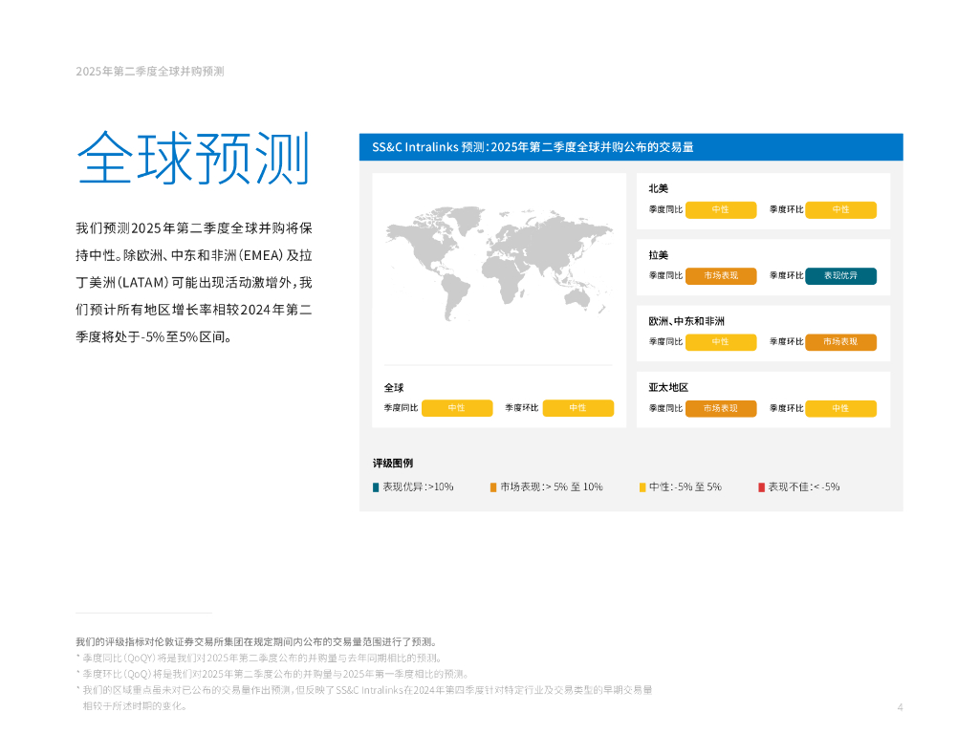Click the teal 表现优异 legend square

(x=376, y=487)
